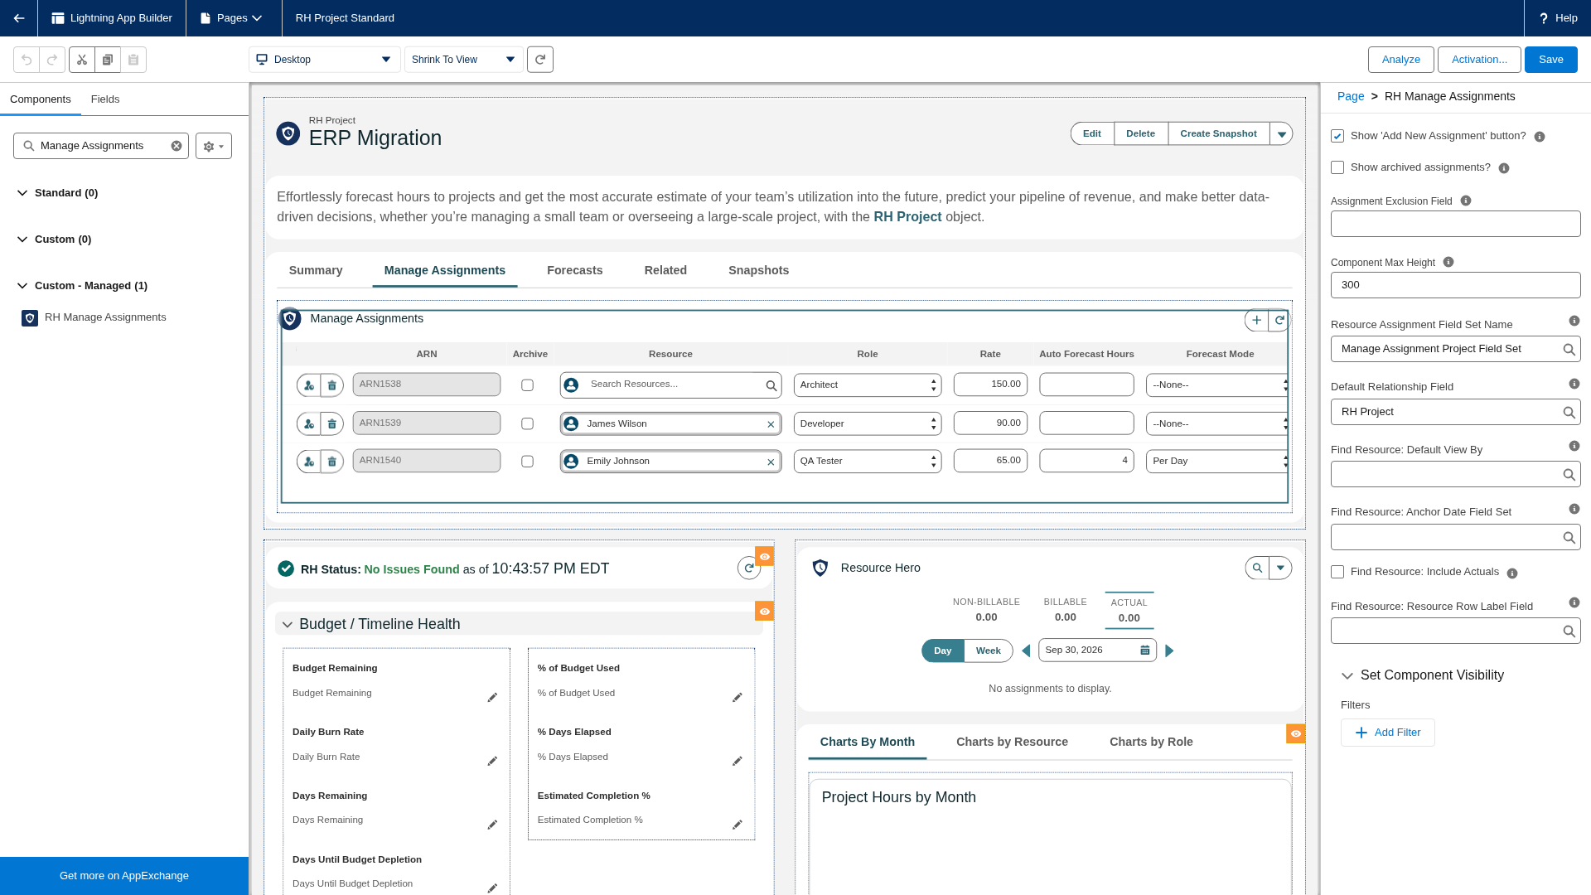Image resolution: width=1591 pixels, height=895 pixels.
Task: Open the date picker calendar icon
Action: 1145,651
